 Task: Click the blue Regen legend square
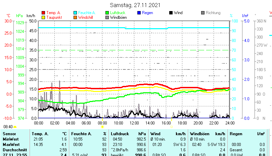pyautogui.click(x=139, y=13)
